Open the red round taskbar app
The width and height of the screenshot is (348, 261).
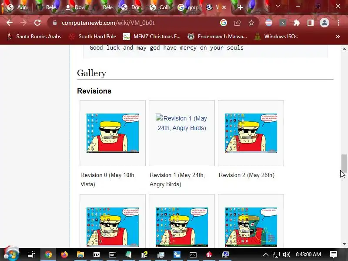click(209, 254)
